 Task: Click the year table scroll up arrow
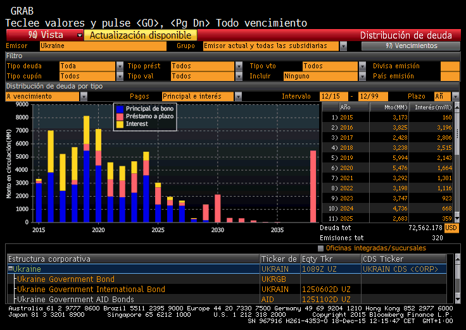(x=457, y=106)
